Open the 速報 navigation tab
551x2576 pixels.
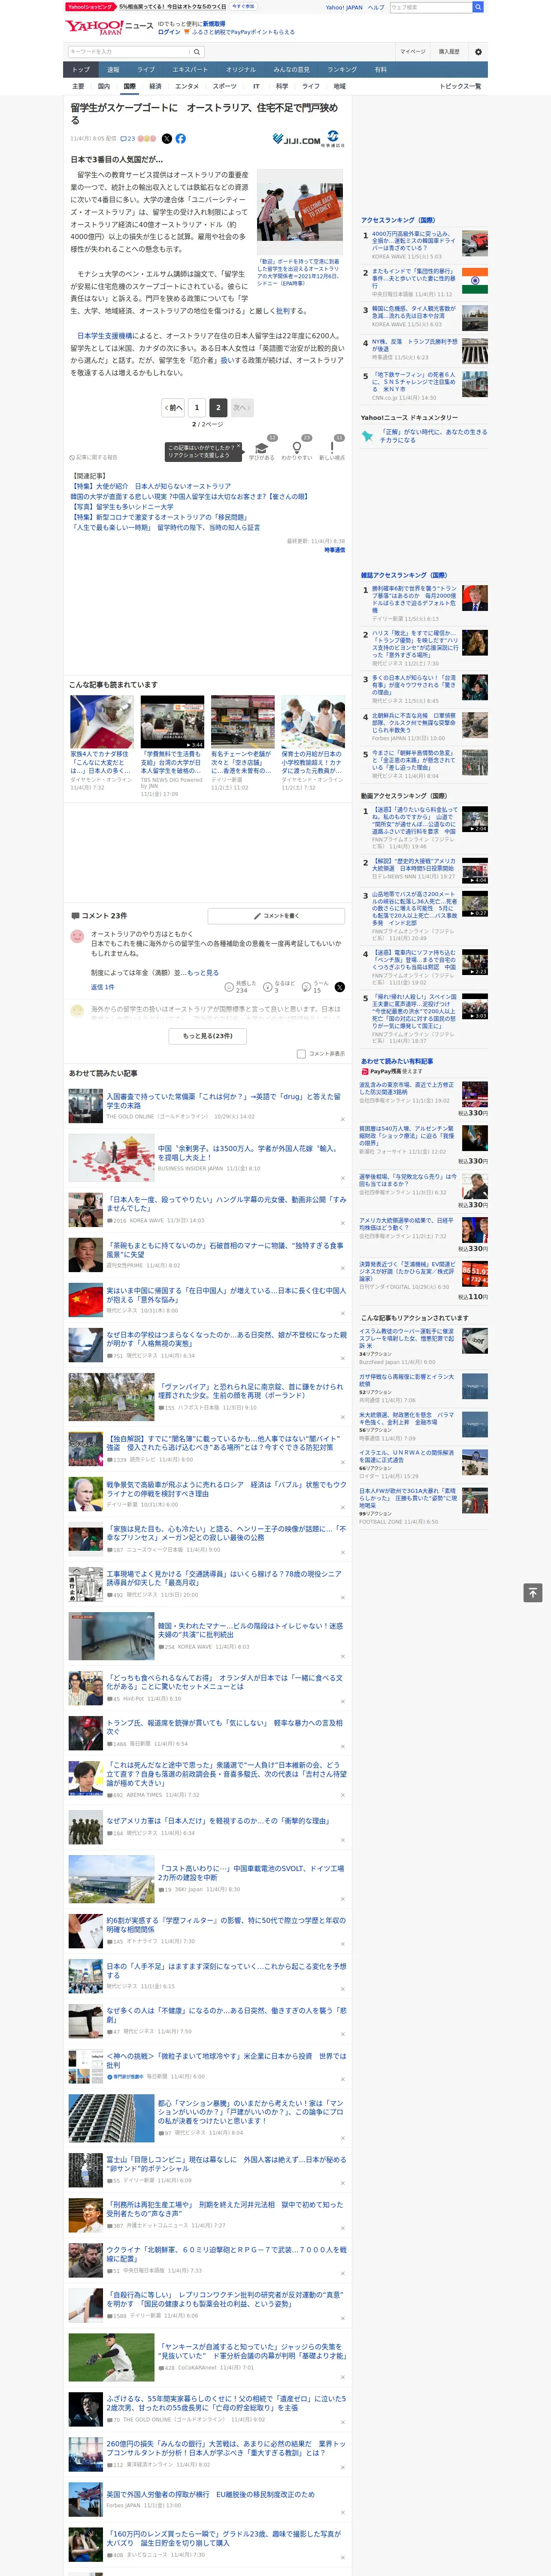(x=113, y=70)
